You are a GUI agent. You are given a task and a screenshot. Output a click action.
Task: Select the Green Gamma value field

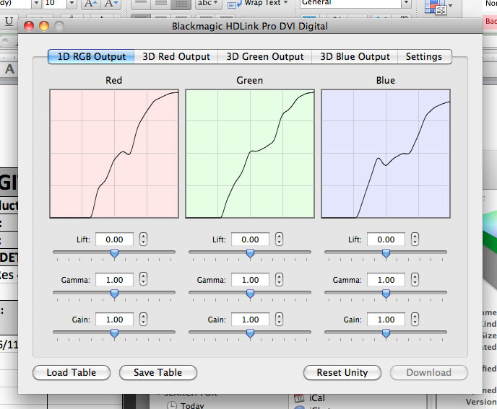coord(250,280)
